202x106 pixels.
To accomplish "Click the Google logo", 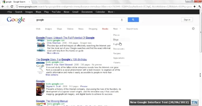I will pos(16,20).
